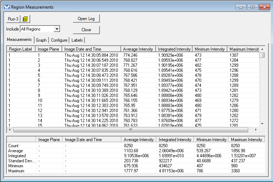Sort by Average Intensity column in upper table

(138, 49)
